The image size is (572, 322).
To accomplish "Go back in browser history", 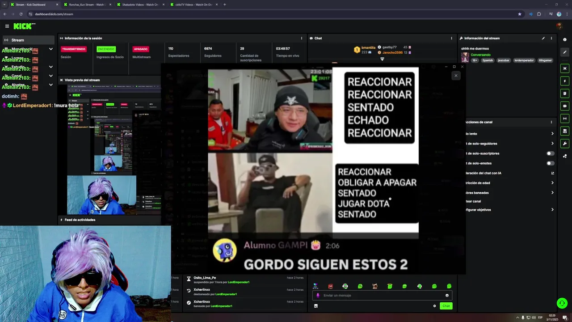I will pos(5,14).
